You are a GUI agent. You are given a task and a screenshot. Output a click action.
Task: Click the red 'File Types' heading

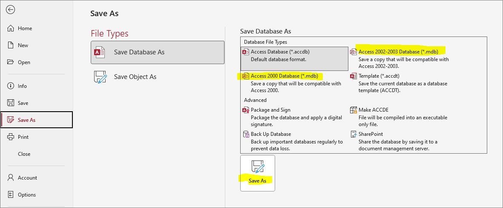[110, 34]
